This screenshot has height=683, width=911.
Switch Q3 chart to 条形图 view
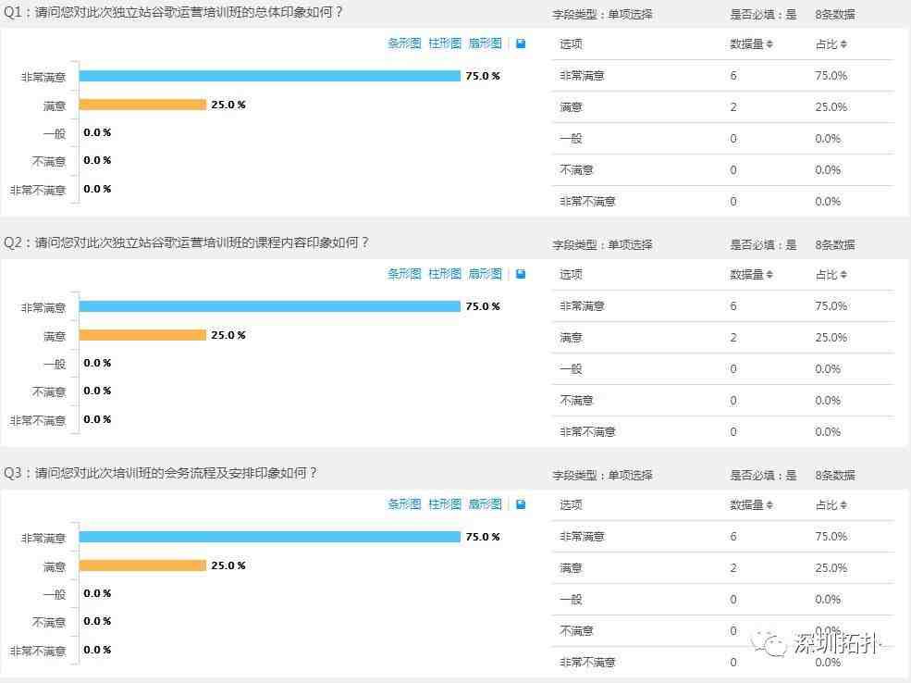pos(404,504)
